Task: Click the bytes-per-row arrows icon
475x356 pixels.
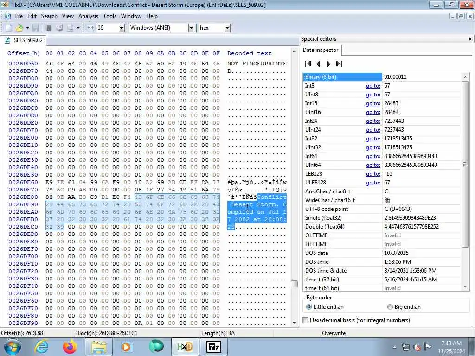Action: [x=90, y=28]
